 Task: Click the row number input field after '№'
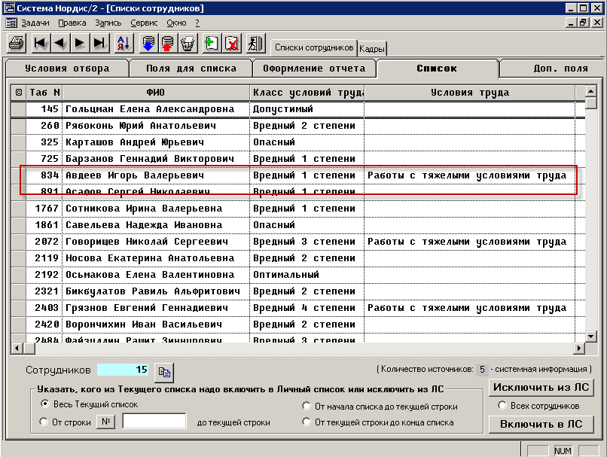(x=154, y=422)
